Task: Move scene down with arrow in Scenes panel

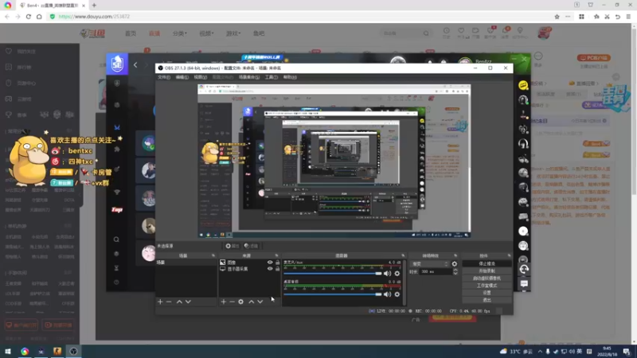Action: [188, 302]
